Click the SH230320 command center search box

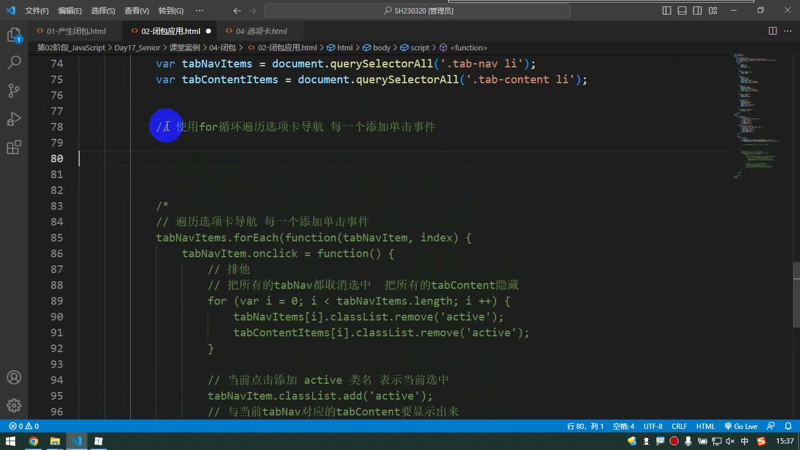[418, 11]
